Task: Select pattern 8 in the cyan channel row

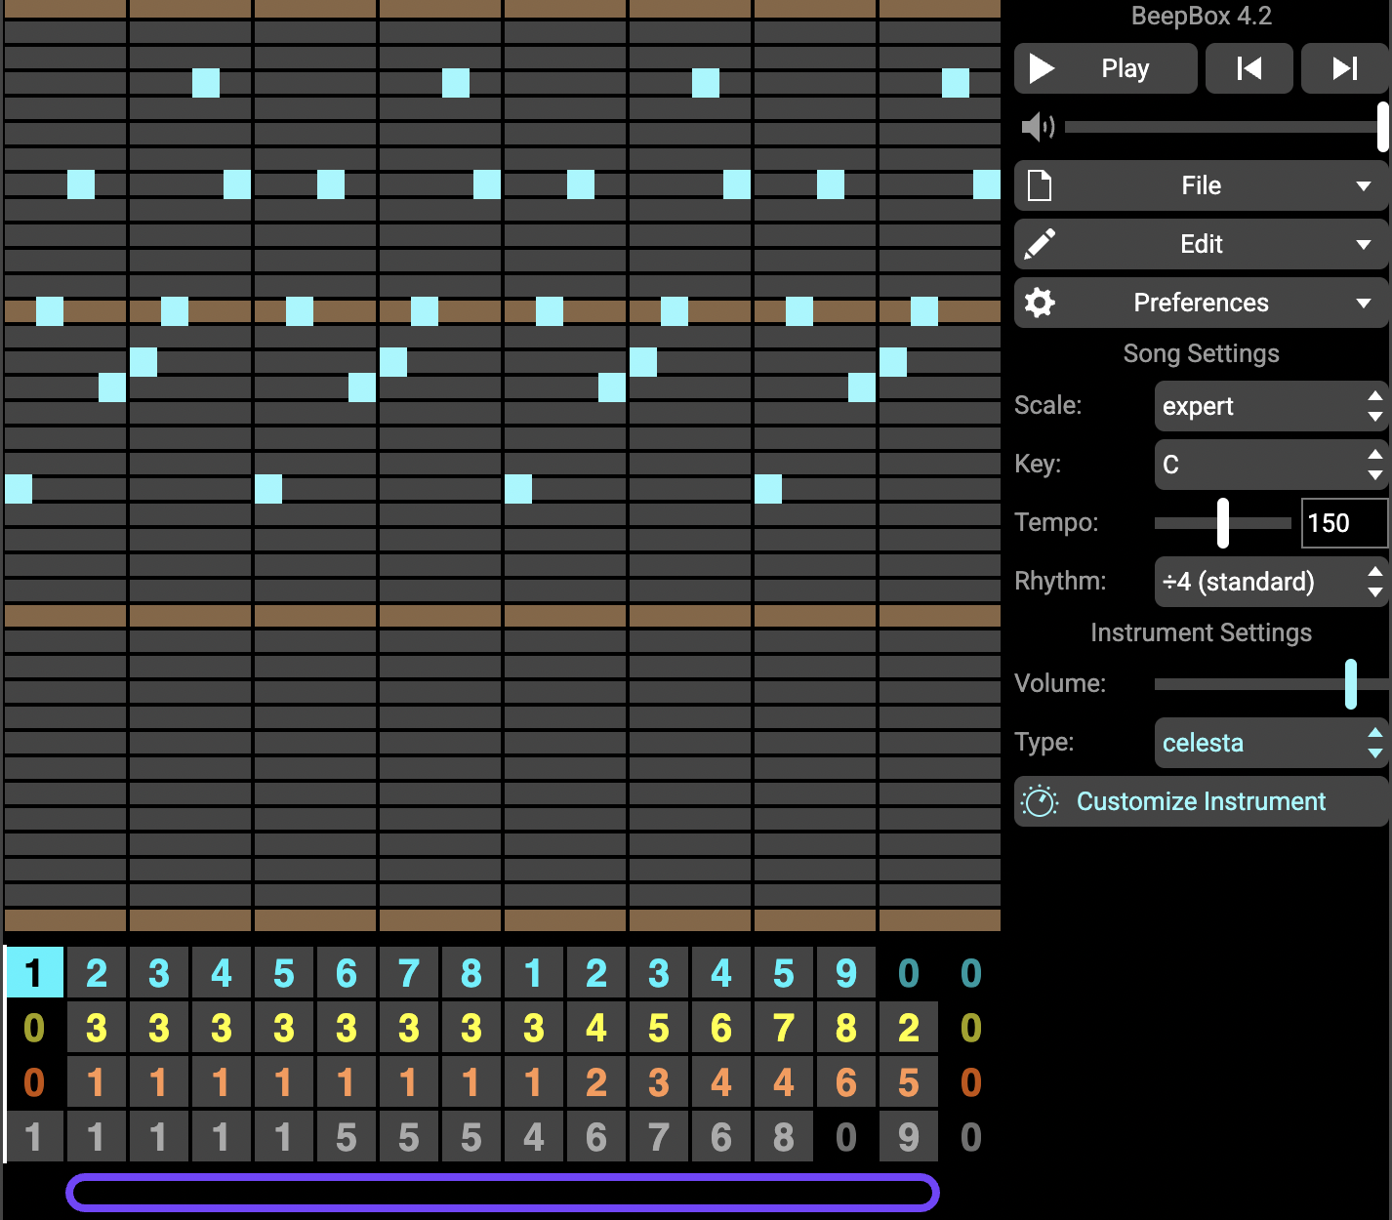Action: [x=471, y=973]
